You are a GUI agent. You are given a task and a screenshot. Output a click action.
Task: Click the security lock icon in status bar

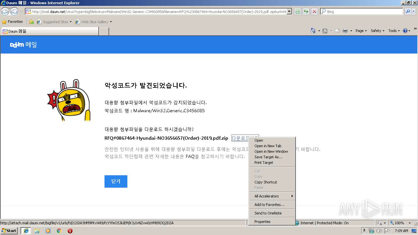pos(380,223)
